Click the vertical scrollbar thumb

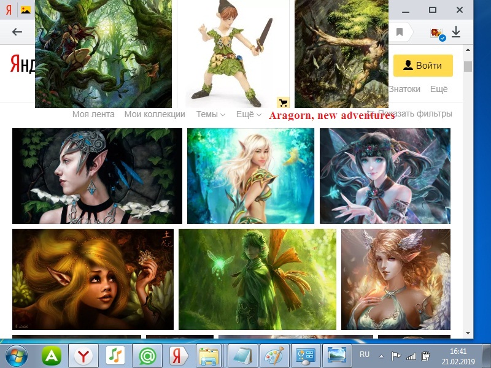point(468,66)
